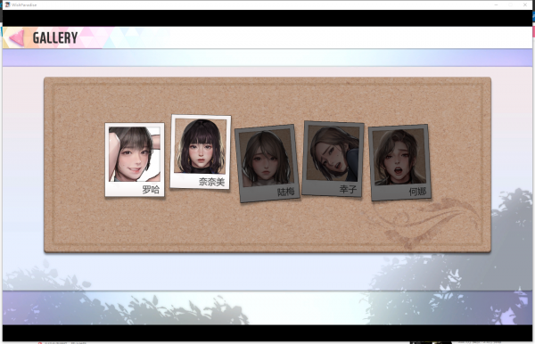535x344 pixels.
Task: Select the locked 陆梅 photo card
Action: pyautogui.click(x=267, y=163)
